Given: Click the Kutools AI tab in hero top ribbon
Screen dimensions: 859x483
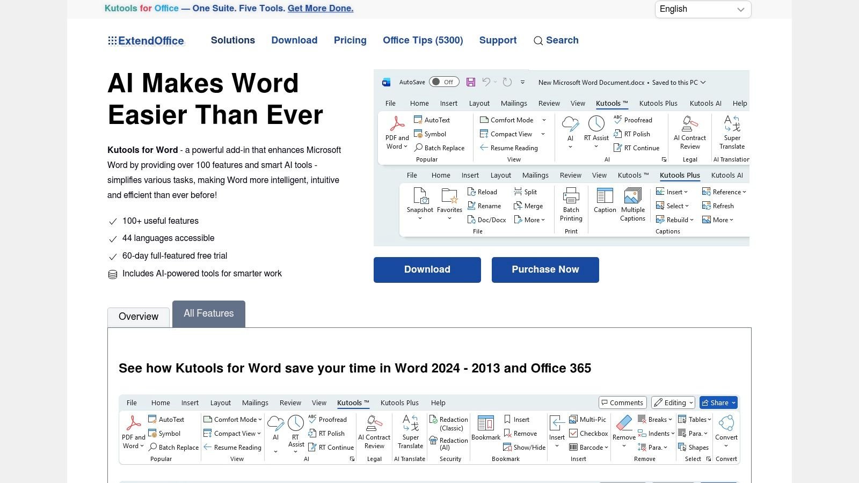Looking at the screenshot, I should click(x=705, y=103).
